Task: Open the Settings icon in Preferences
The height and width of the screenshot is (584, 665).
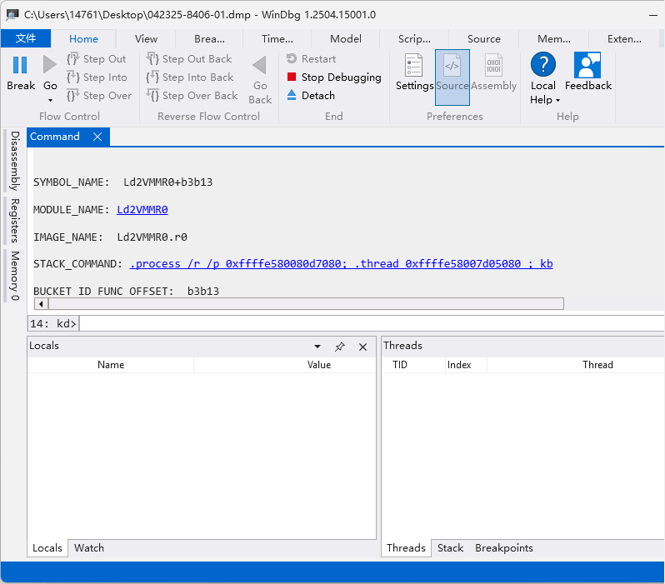Action: point(414,66)
